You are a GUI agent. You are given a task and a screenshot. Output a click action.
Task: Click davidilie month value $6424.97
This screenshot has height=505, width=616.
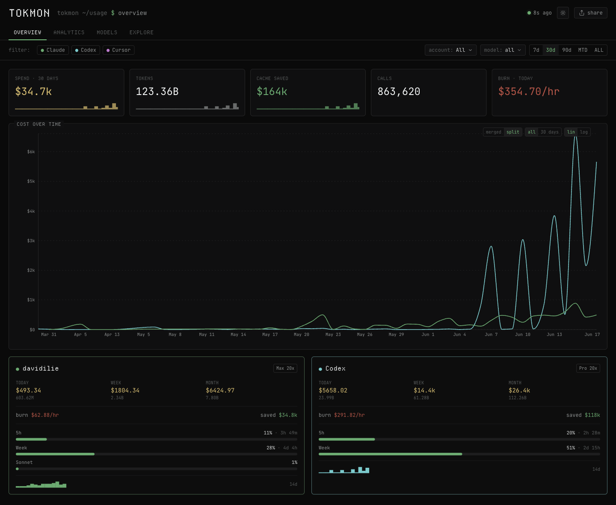click(x=220, y=390)
